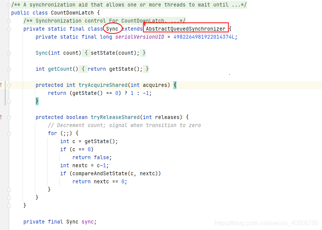Screen dimensions: 322x230
Task: Click the 'extends' keyword
Action: [x=132, y=29]
